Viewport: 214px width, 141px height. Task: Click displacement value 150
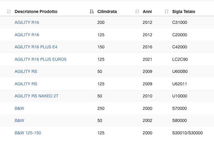[101, 47]
